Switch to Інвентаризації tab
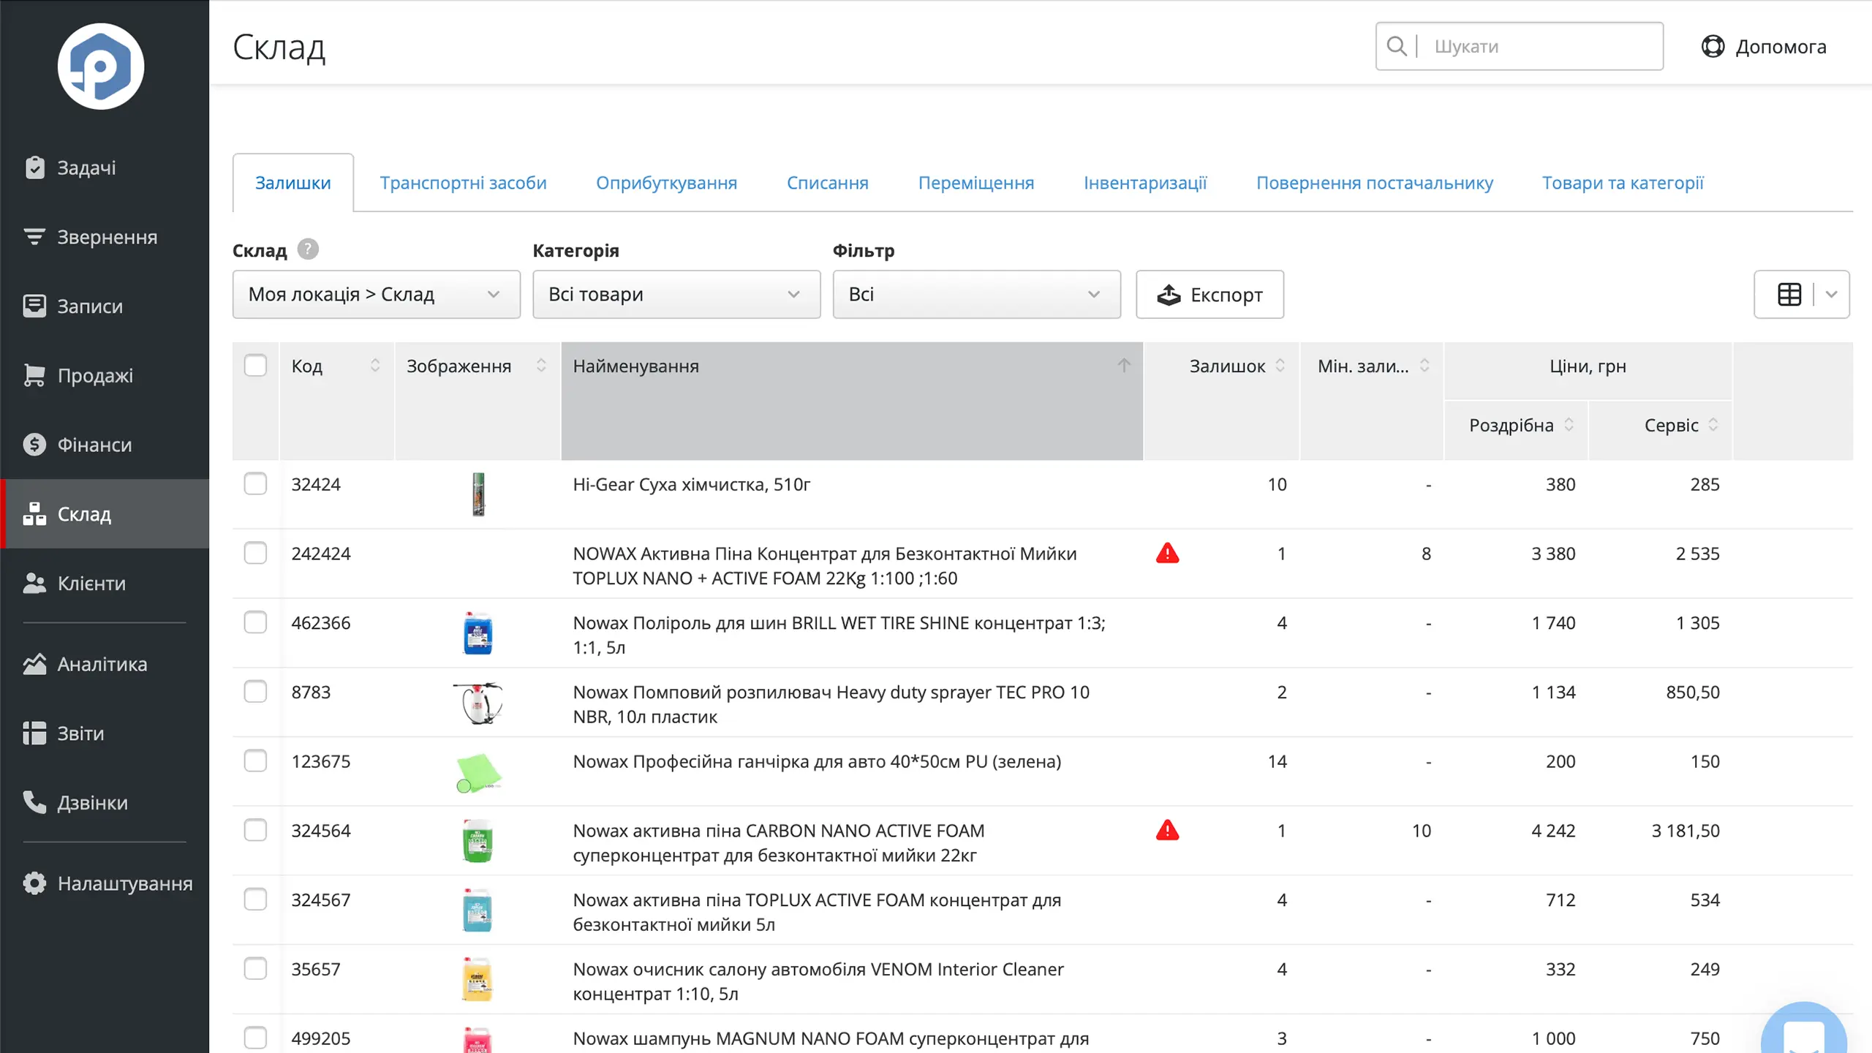This screenshot has width=1872, height=1053. (x=1145, y=183)
